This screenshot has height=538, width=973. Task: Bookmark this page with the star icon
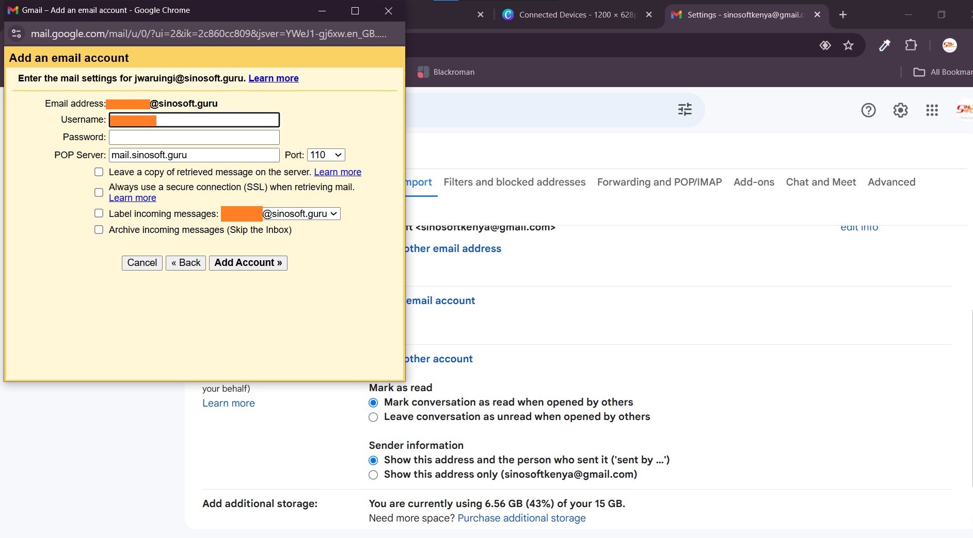[x=848, y=45]
